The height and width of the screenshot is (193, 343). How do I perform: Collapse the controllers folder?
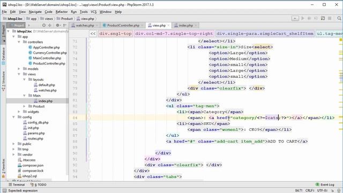tap(19, 42)
